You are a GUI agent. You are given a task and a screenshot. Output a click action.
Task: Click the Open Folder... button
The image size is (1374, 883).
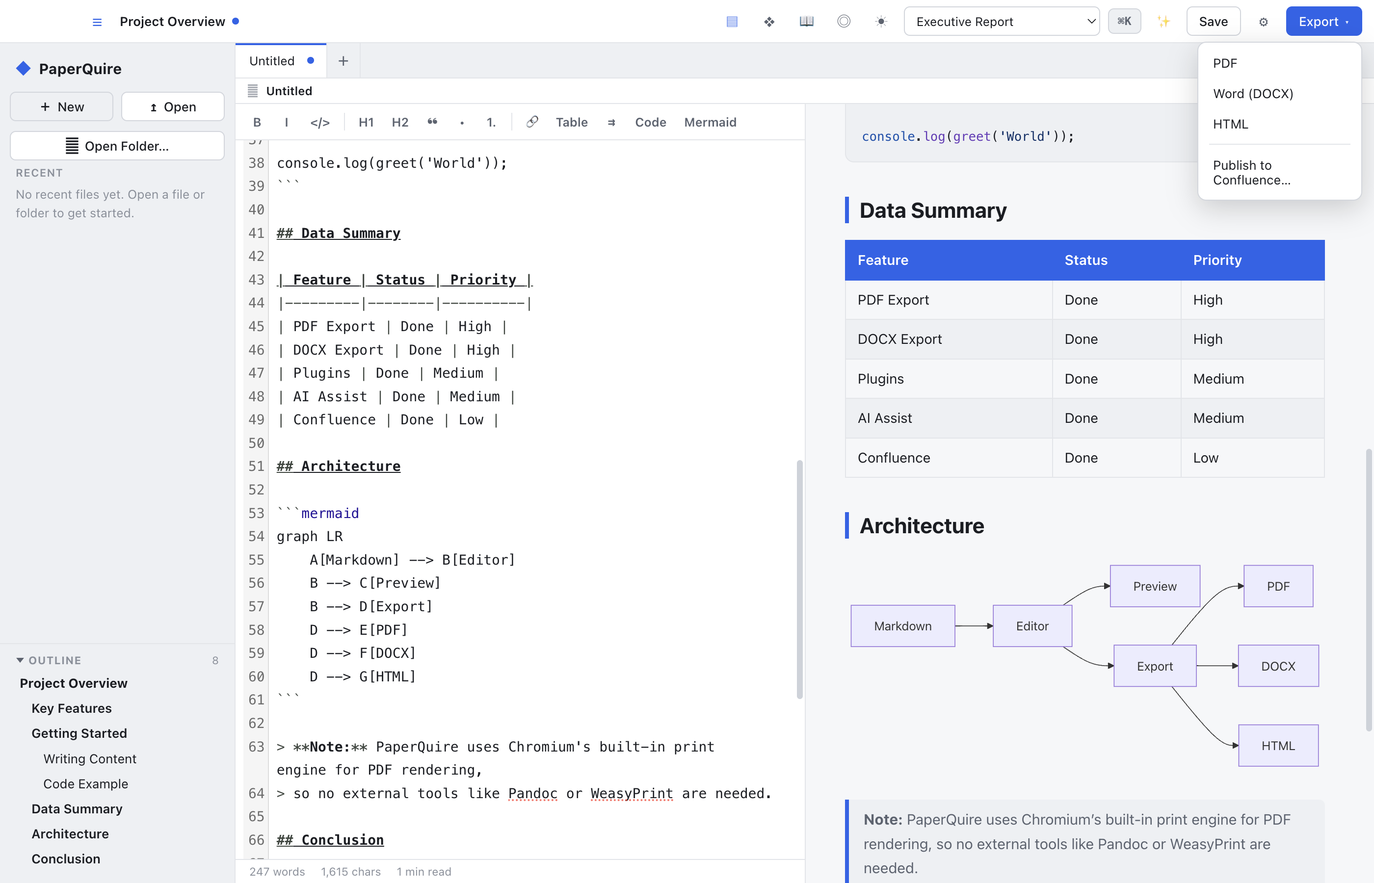117,146
